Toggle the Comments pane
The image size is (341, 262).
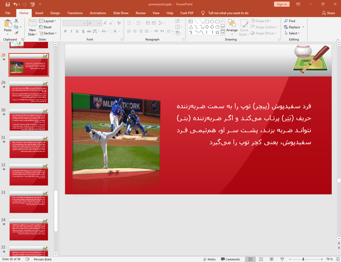tap(231, 259)
